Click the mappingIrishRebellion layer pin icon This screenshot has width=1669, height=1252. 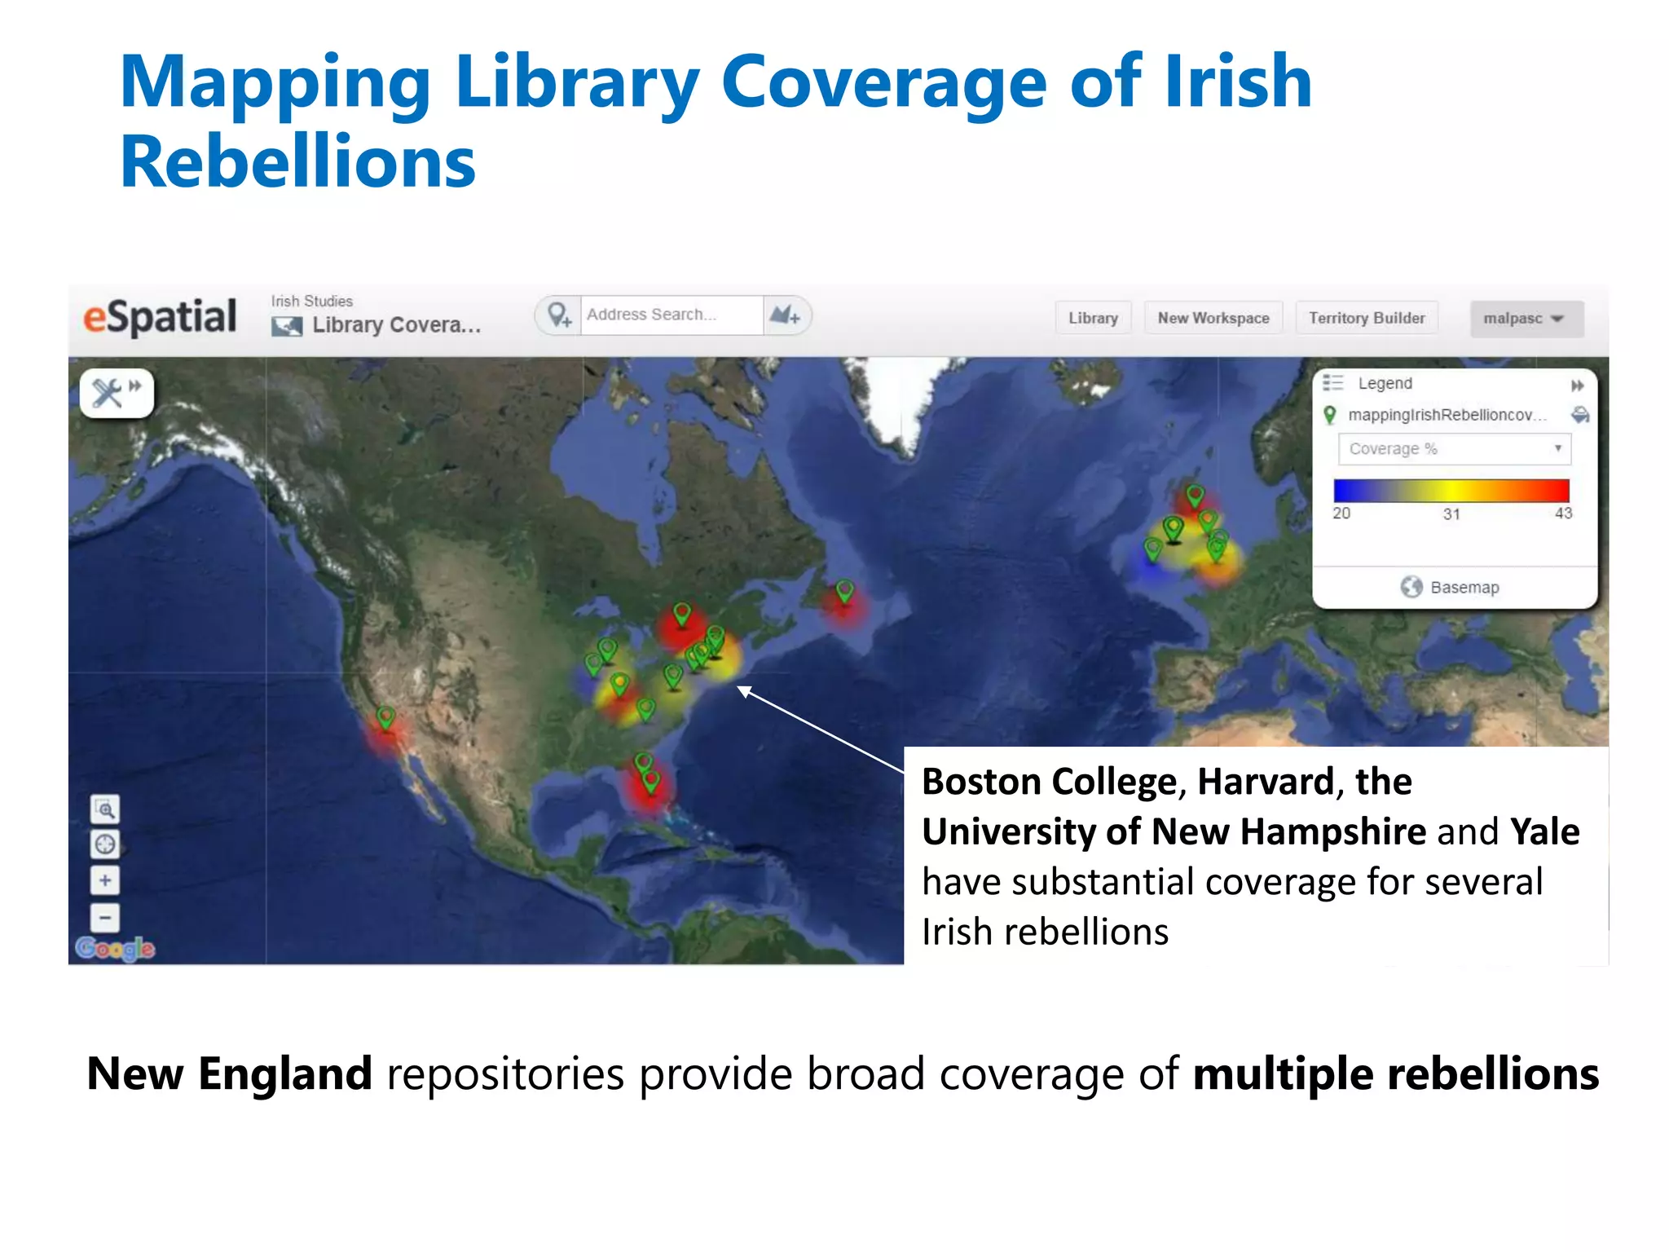[1330, 415]
